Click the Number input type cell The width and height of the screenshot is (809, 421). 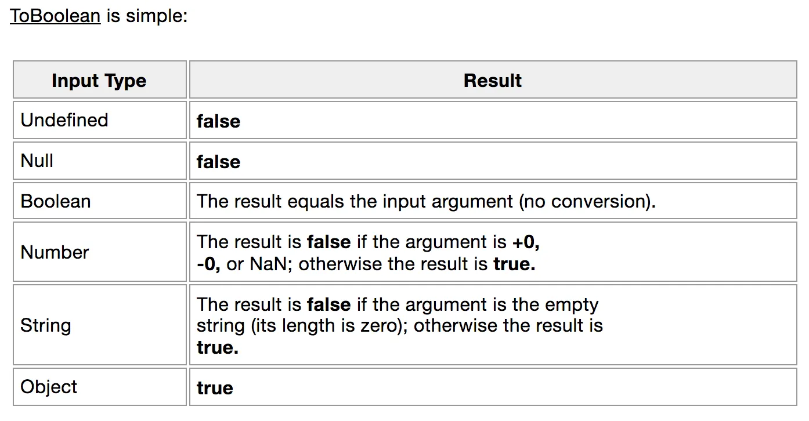click(99, 252)
